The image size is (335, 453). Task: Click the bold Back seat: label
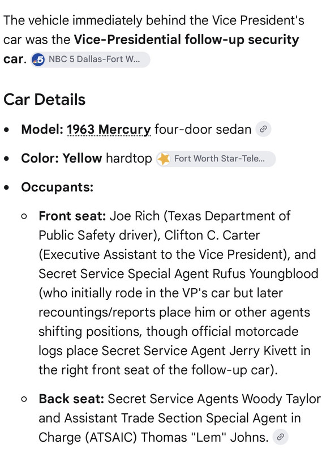coord(71,399)
